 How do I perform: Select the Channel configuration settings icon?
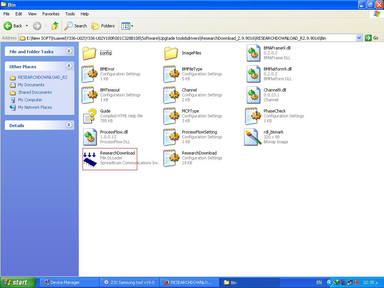[171, 95]
